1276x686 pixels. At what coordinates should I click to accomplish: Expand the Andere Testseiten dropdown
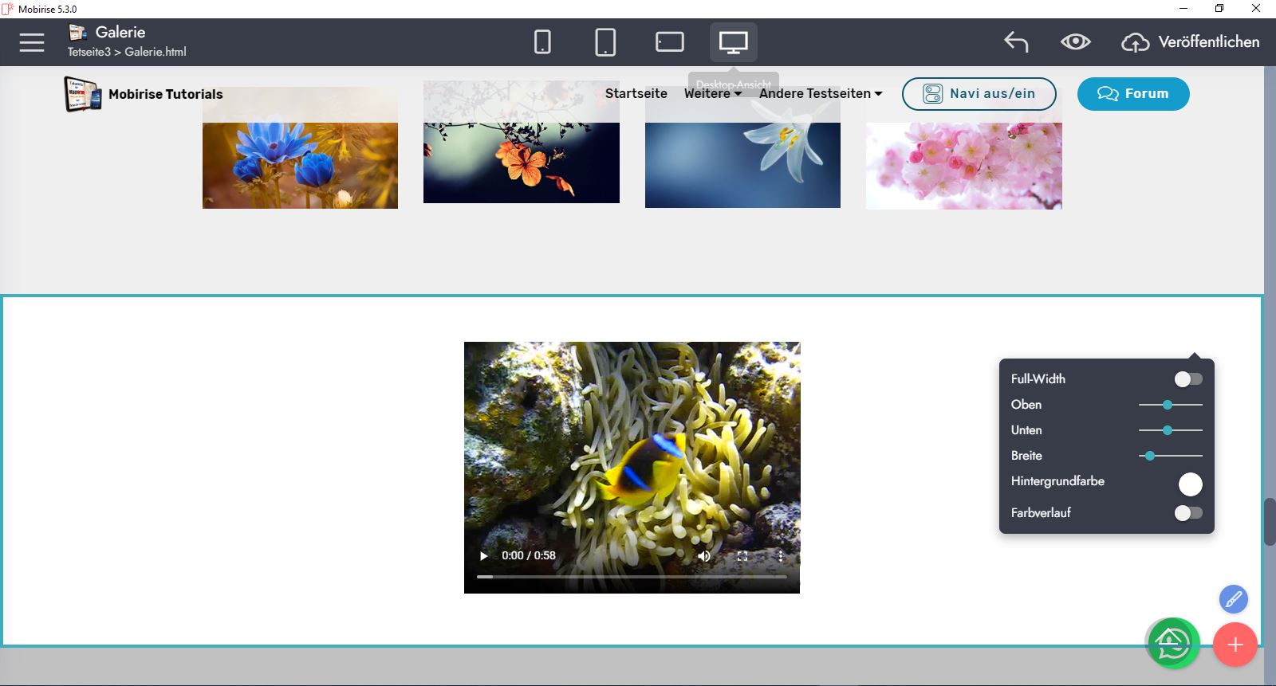click(820, 94)
